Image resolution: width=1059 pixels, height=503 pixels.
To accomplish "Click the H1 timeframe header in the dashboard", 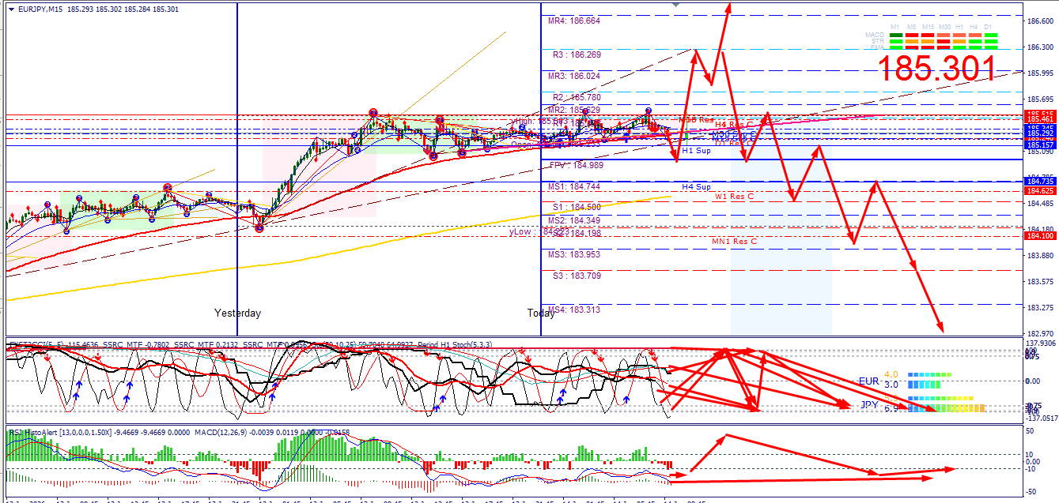I will tap(959, 28).
